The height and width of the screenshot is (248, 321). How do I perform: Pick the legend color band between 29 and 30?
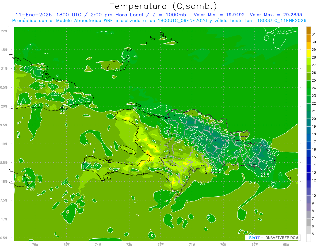(x=308, y=46)
